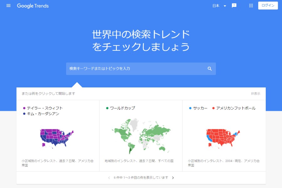Click the previous examples left chevron
The width and height of the screenshot is (282, 188).
point(109,178)
